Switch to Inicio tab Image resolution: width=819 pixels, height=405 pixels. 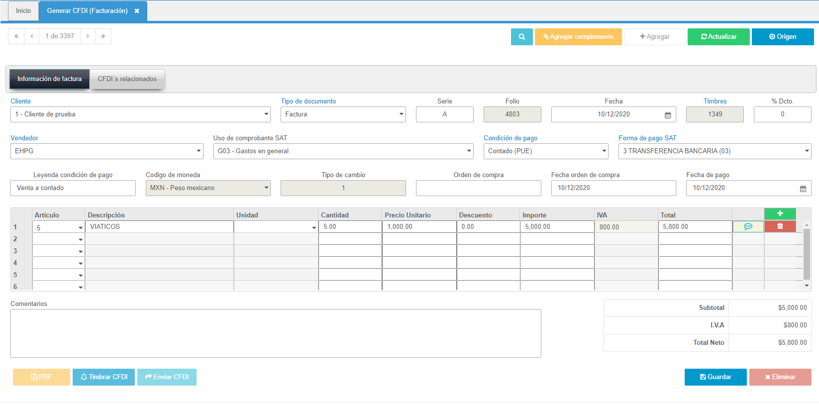(23, 11)
